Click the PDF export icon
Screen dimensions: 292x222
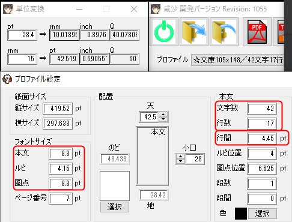(x=257, y=32)
